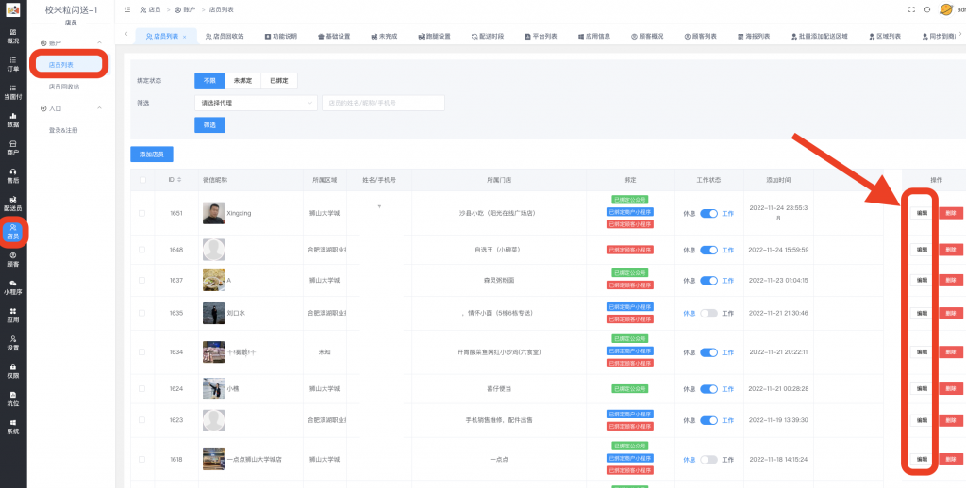Click the staff name/phone search field
The height and width of the screenshot is (488, 966).
(383, 103)
